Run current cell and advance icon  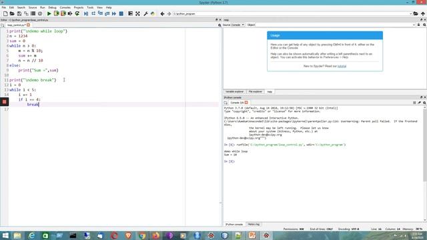pyautogui.click(x=63, y=13)
